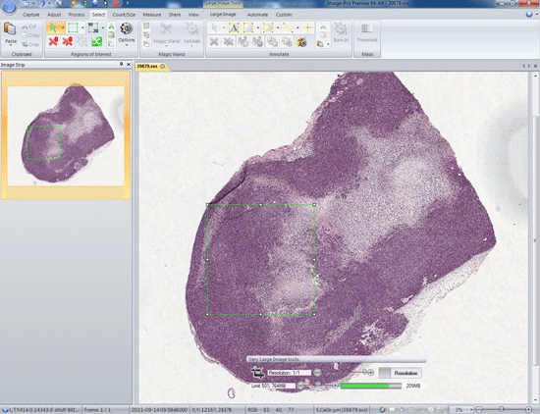
Task: Click the second red X delete all ROIs icon
Action: pos(68,41)
